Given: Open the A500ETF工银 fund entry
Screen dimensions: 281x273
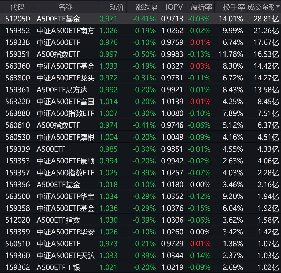Looking at the screenshot, I should click(x=58, y=267).
